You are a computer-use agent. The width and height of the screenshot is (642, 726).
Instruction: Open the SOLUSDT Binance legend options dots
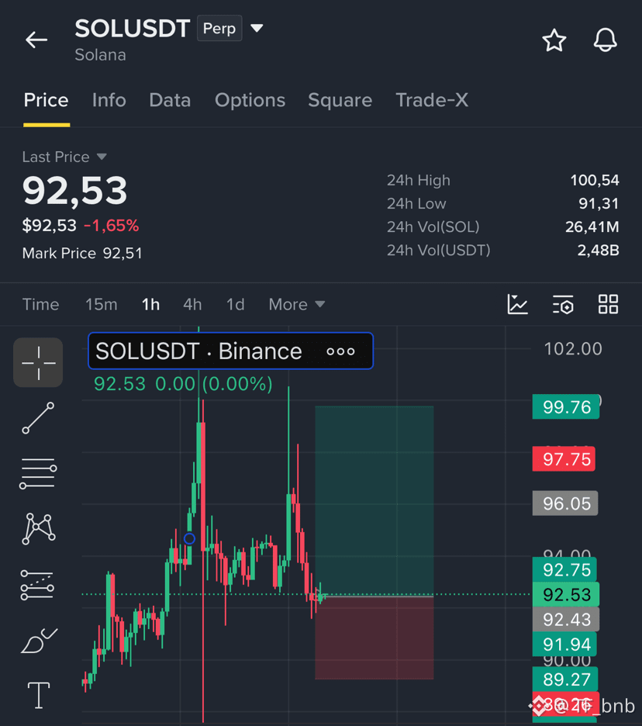pos(340,351)
